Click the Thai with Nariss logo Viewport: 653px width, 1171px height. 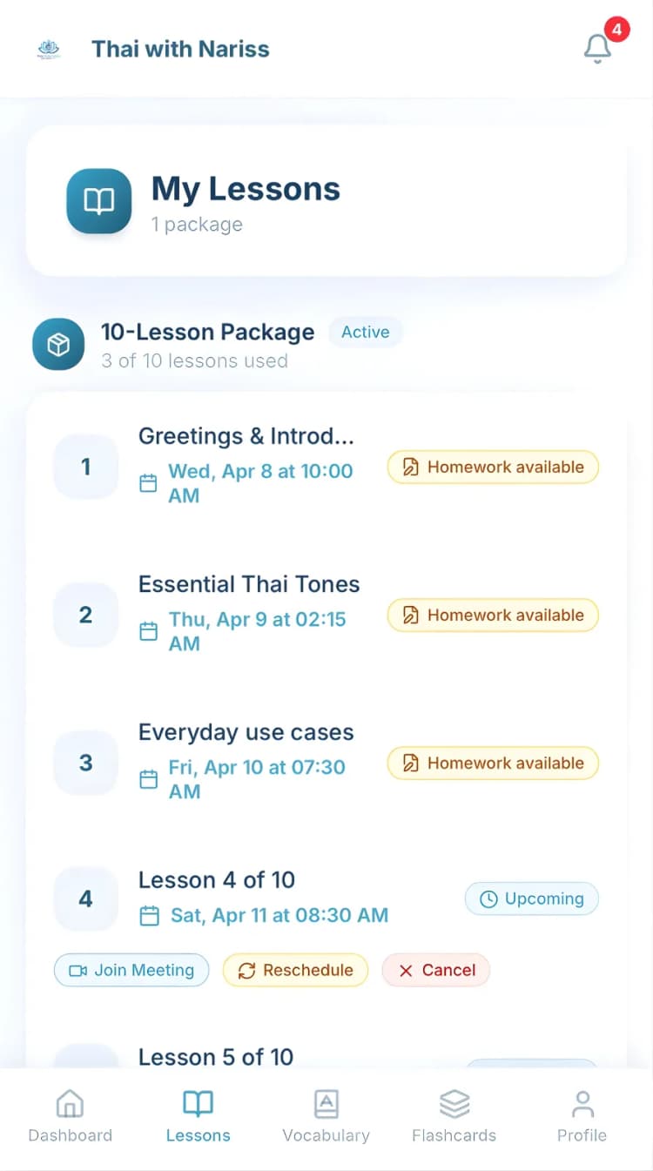[x=49, y=49]
